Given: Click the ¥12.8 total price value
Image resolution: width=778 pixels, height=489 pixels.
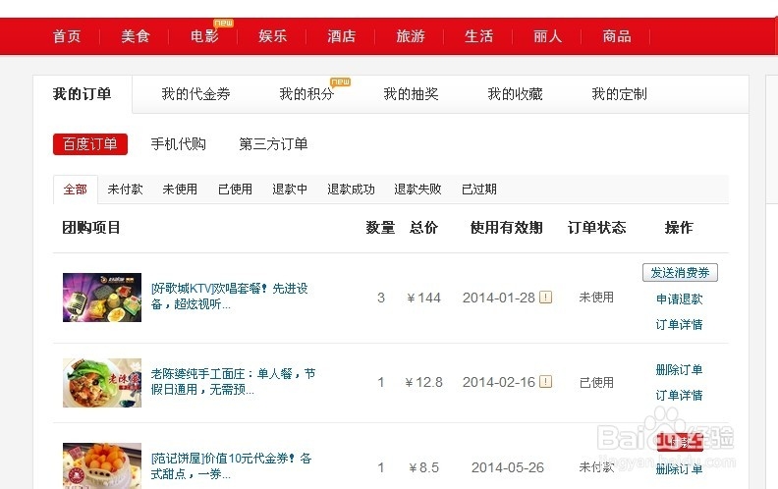Looking at the screenshot, I should click(423, 382).
